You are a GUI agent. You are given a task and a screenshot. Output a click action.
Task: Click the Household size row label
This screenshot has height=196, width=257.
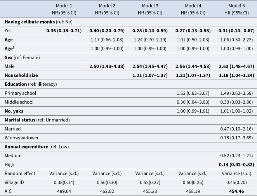21,75
